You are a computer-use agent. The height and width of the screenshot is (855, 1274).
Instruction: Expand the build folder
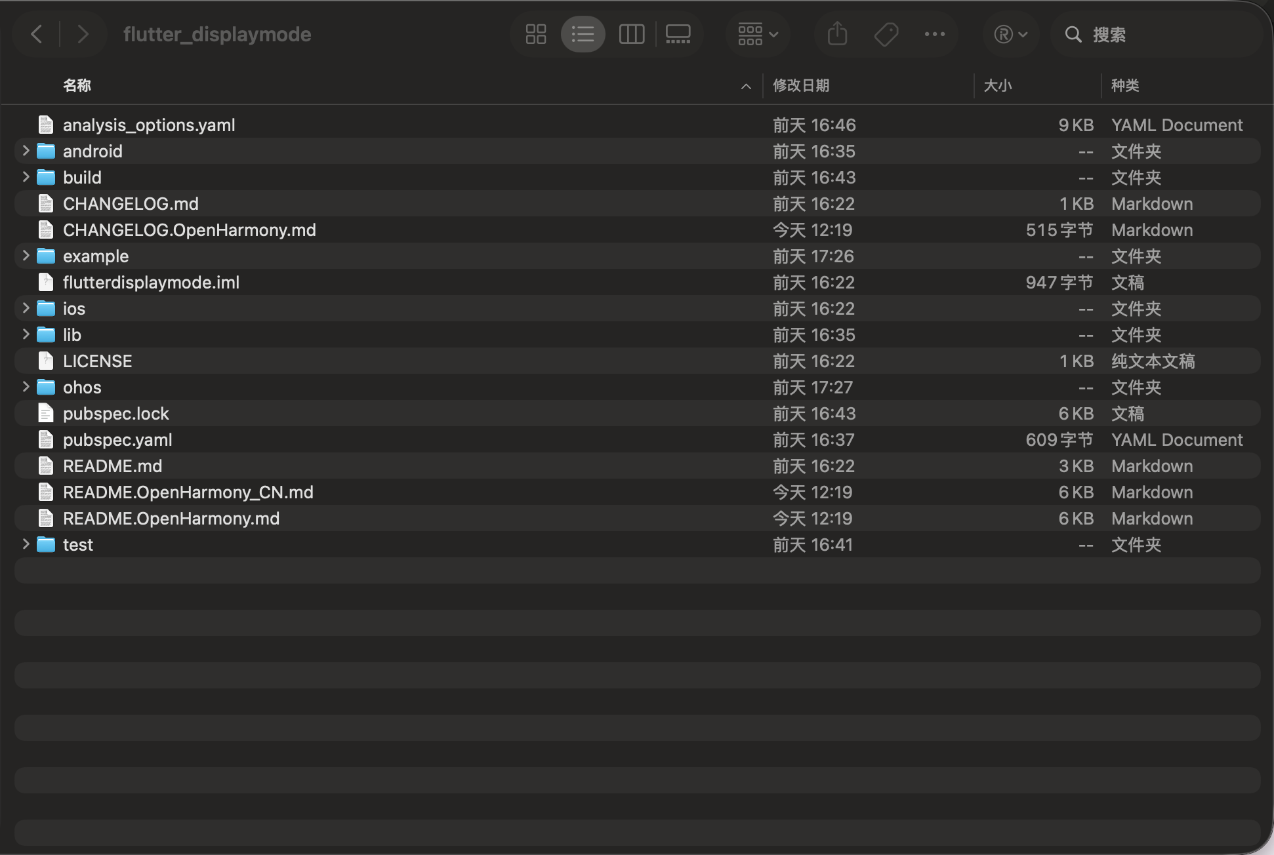26,177
